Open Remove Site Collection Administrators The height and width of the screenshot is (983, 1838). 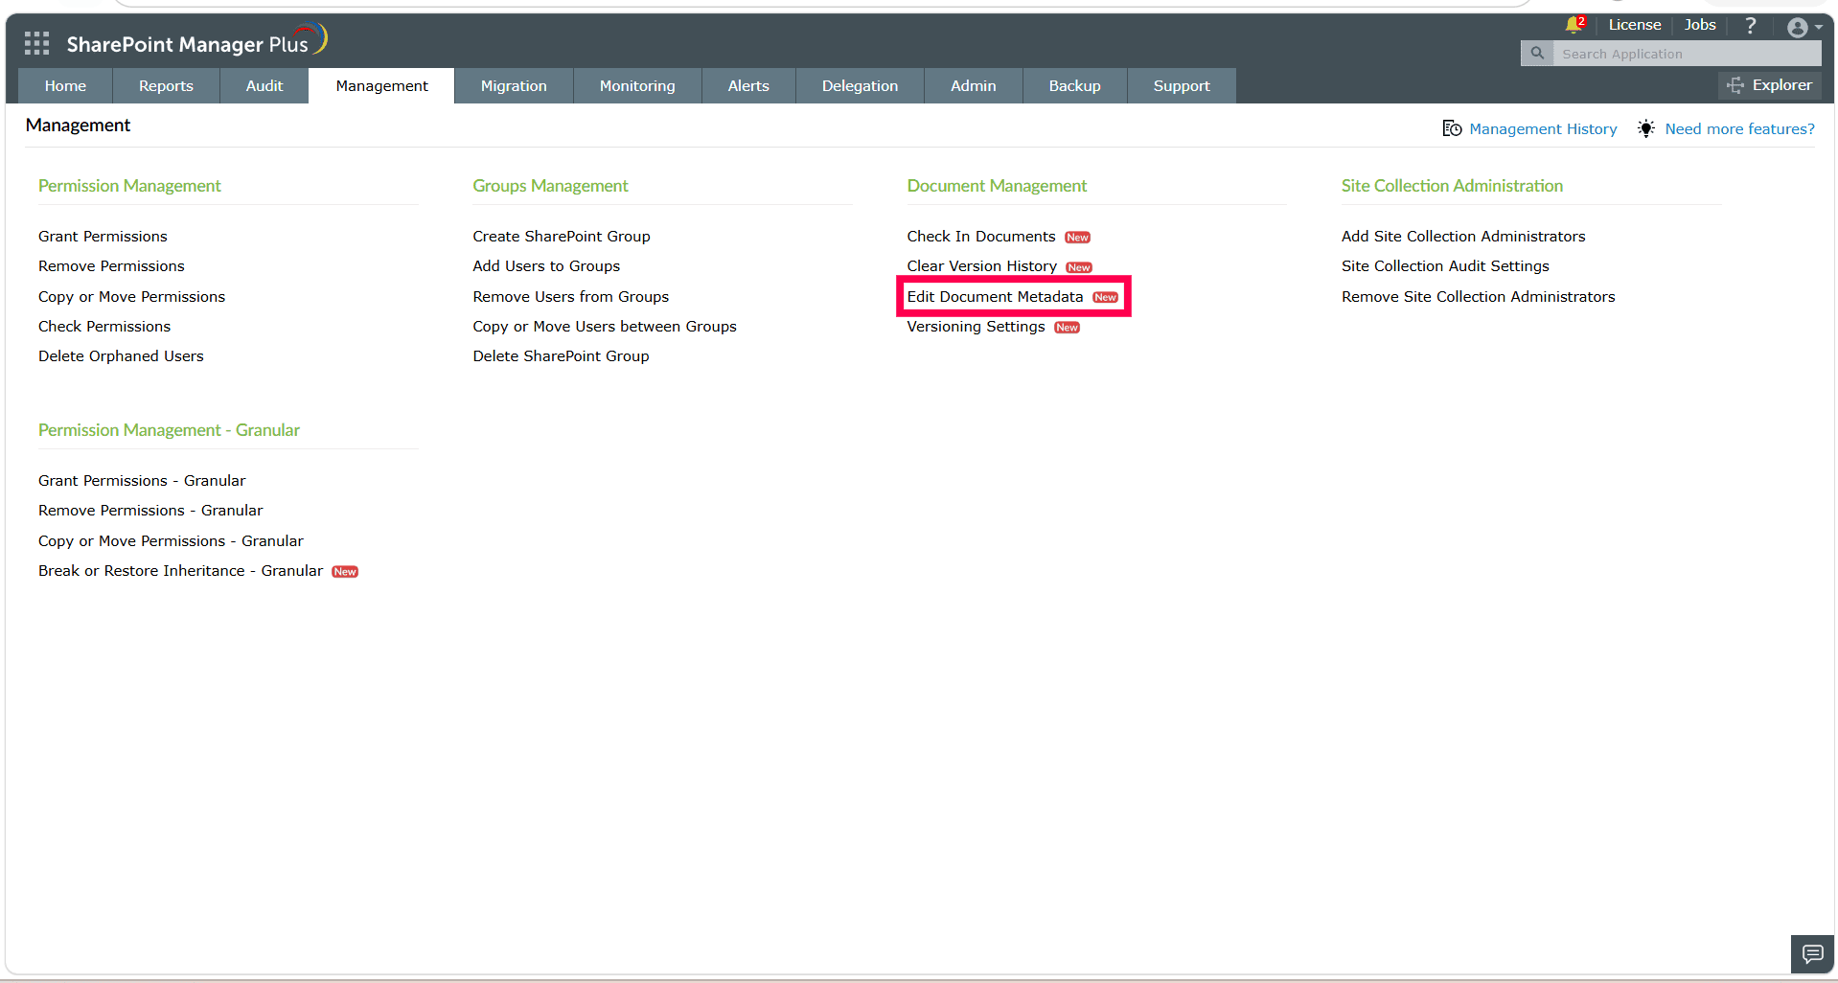(1478, 296)
